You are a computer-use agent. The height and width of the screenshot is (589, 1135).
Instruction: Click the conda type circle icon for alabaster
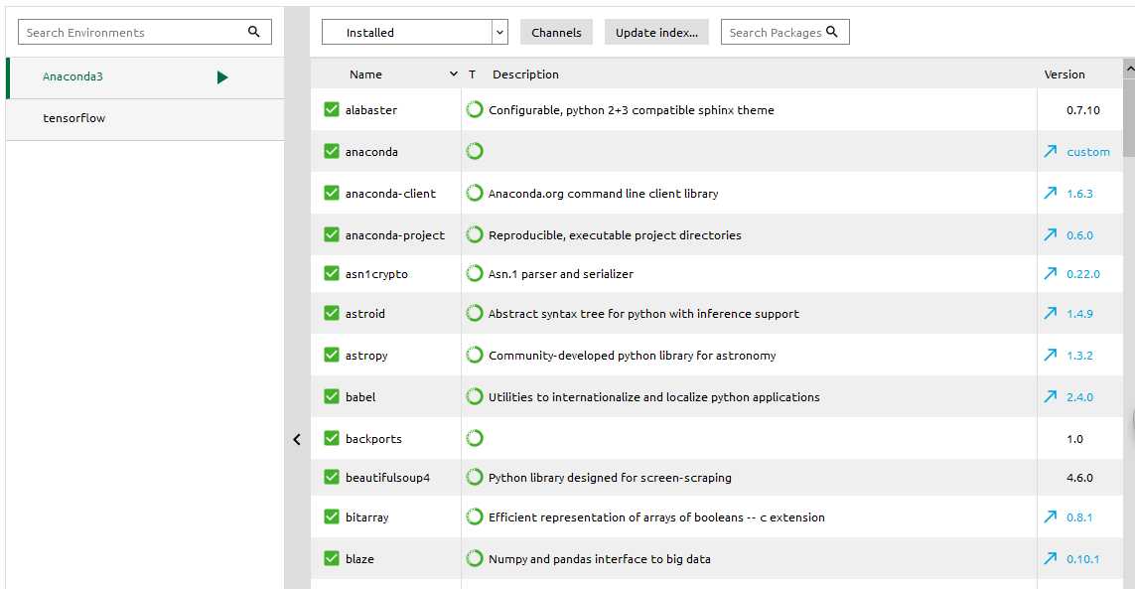click(x=474, y=109)
